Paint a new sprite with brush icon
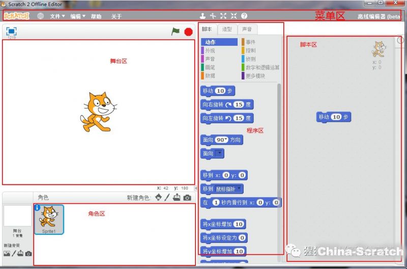Screen dimensions: 407x269 (x=167, y=198)
